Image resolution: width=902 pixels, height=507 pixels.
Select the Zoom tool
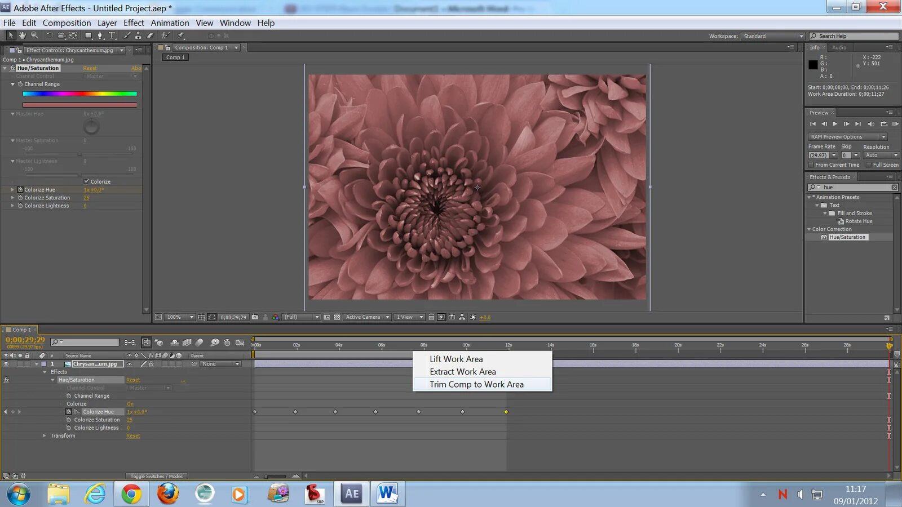34,35
